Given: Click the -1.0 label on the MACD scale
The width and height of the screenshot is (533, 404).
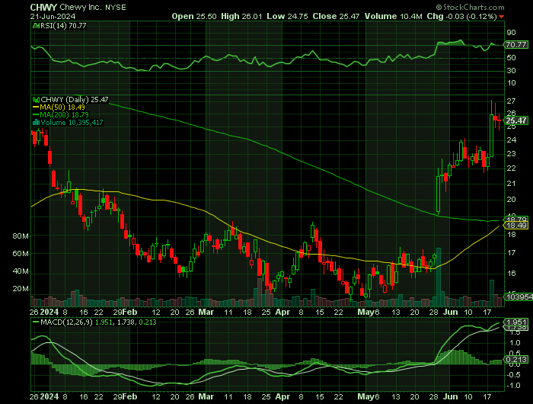Looking at the screenshot, I should pos(513,386).
